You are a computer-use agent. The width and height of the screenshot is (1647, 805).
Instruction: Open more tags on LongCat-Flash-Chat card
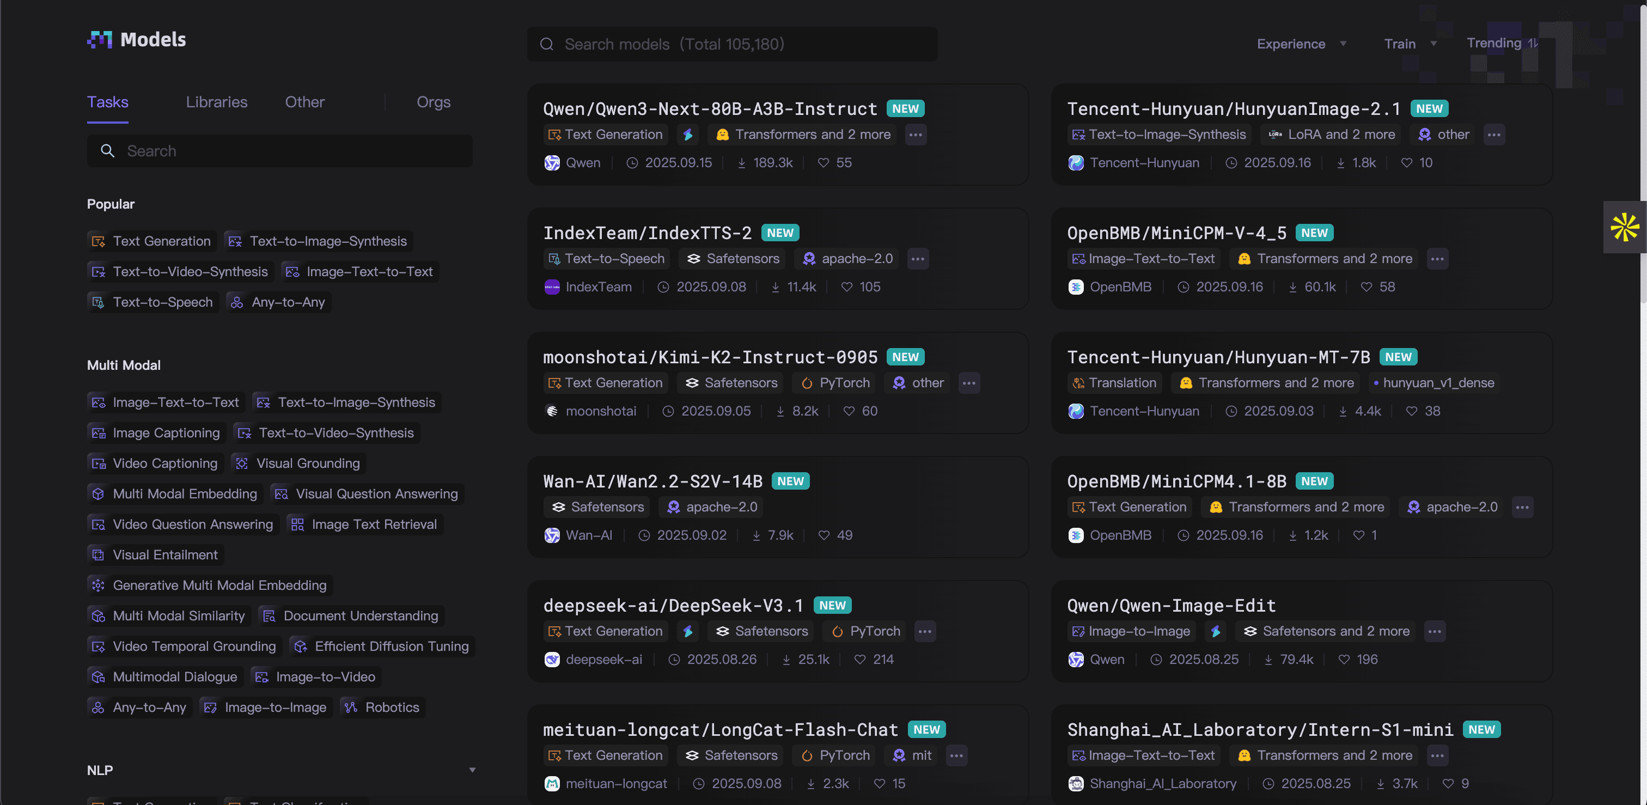pyautogui.click(x=956, y=755)
